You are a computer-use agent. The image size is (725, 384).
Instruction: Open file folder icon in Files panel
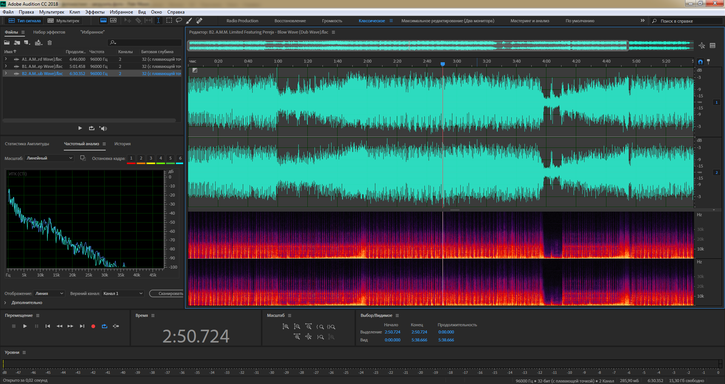[x=7, y=43]
